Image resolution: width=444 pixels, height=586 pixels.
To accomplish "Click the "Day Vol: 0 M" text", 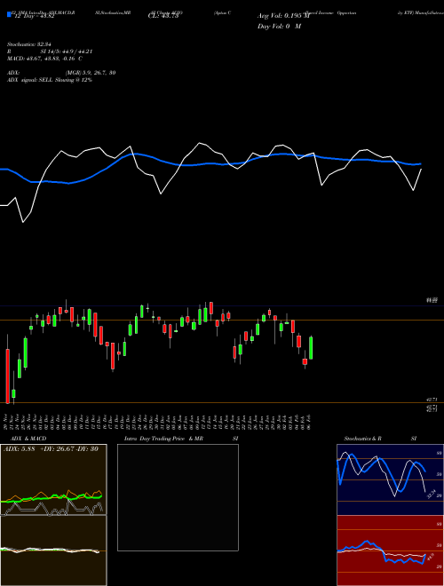I will tap(279, 27).
